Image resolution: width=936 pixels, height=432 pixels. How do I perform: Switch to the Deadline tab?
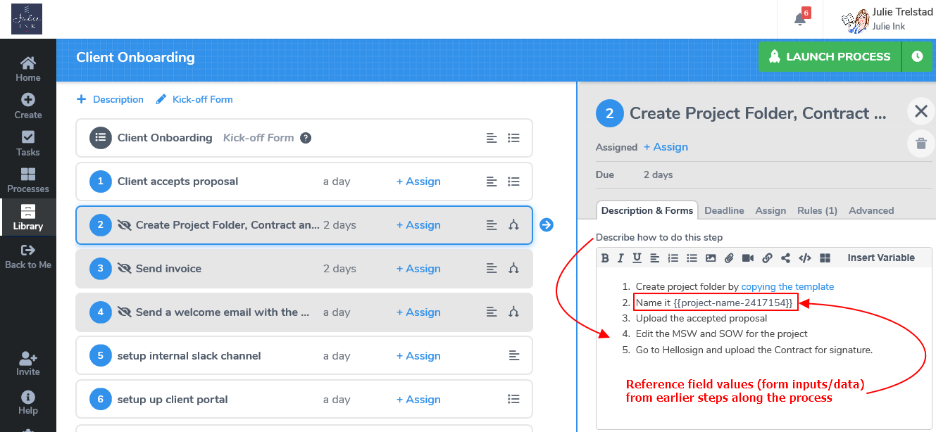(724, 210)
